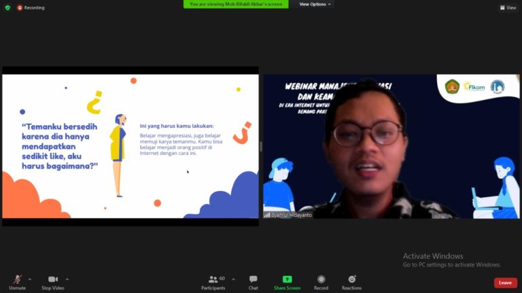Toggle the Stop Video camera button
The image size is (522, 293).
tap(52, 279)
